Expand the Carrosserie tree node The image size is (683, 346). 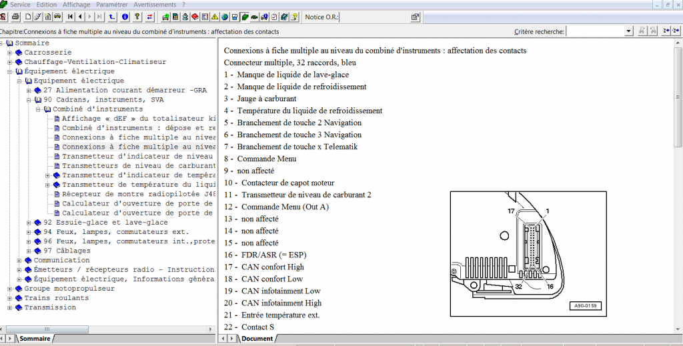coord(10,53)
